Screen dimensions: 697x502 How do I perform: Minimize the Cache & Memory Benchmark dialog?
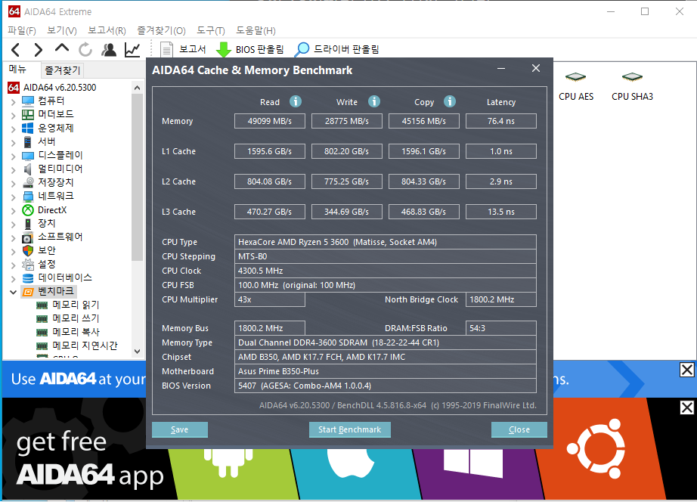pos(501,69)
